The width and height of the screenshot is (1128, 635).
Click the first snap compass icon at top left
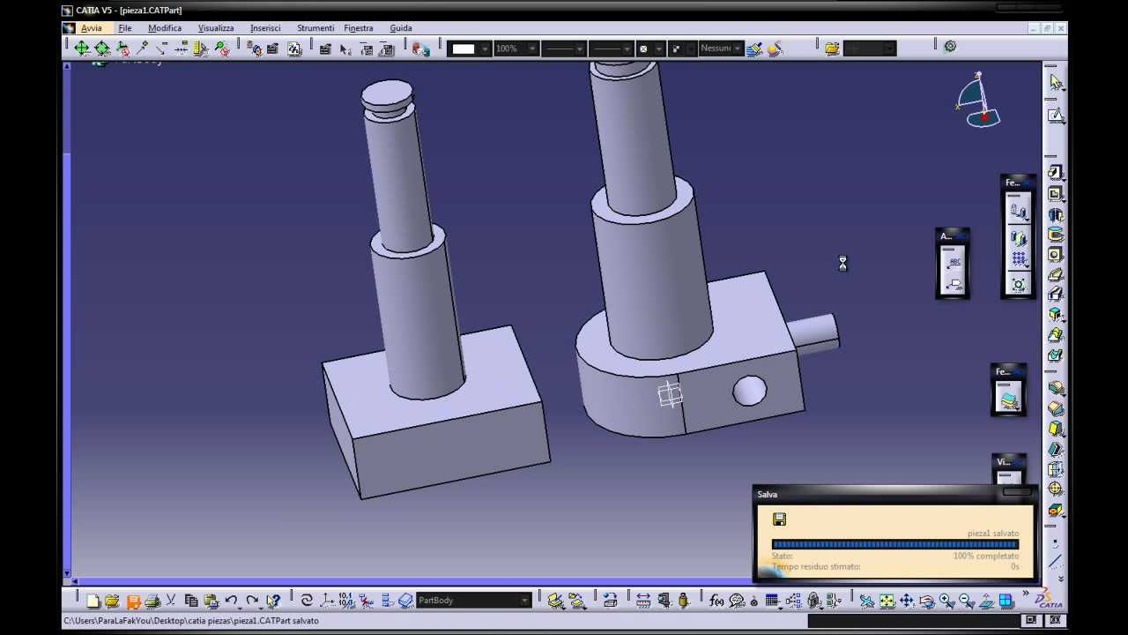(x=82, y=49)
